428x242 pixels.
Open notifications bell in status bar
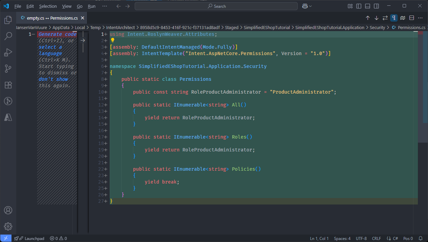pyautogui.click(x=421, y=238)
